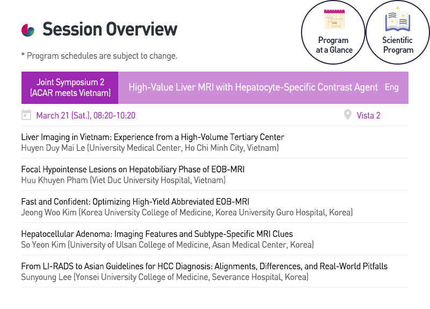Open From LI-RADS to Asian Guidelines talk

[204, 266]
